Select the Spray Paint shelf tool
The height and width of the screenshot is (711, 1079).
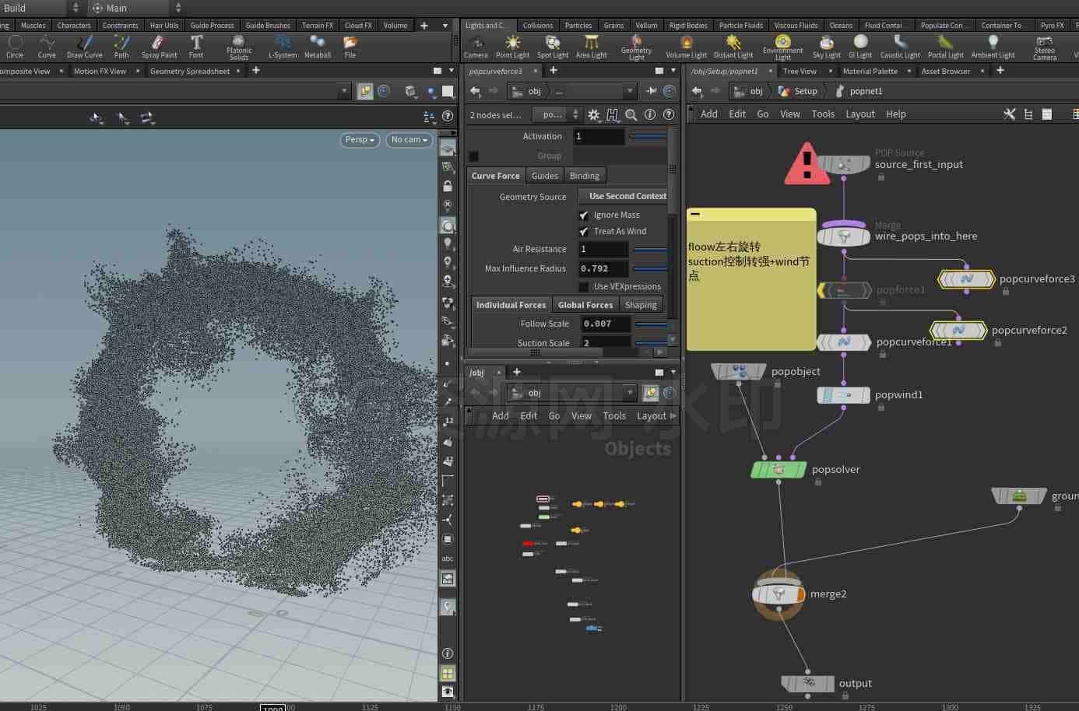pyautogui.click(x=159, y=46)
